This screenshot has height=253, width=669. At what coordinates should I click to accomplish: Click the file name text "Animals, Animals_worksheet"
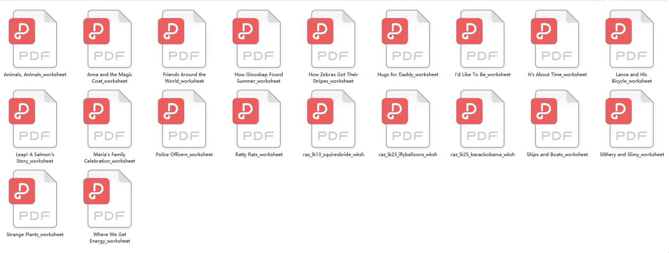point(35,75)
